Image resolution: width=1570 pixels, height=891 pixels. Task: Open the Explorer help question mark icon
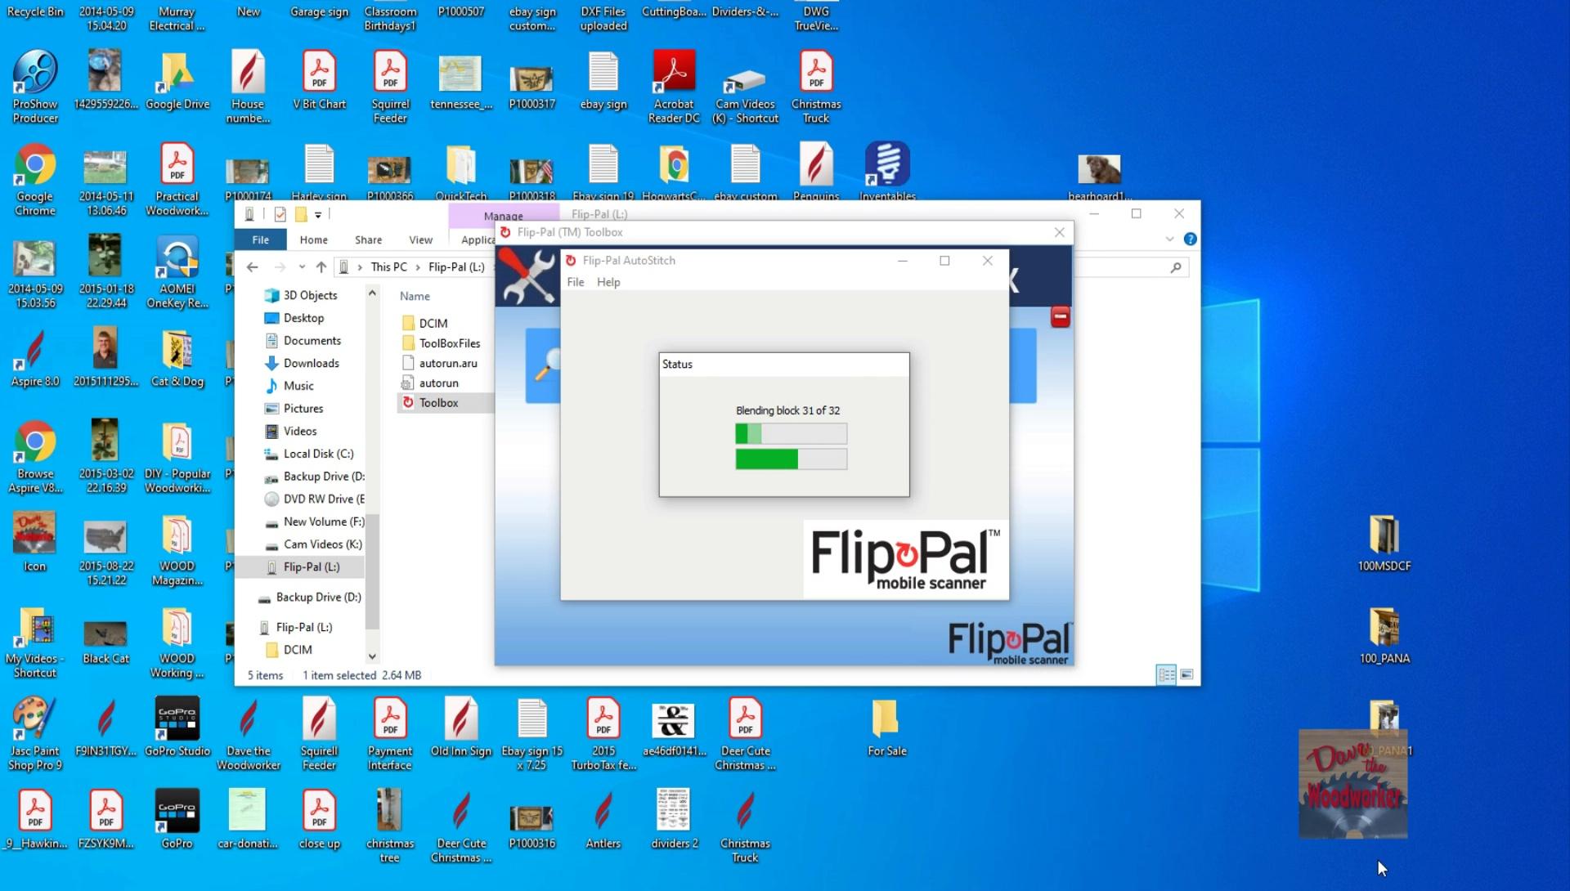(1191, 240)
